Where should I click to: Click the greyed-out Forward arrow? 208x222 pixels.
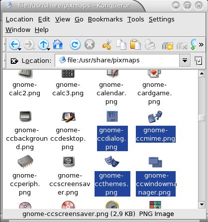28,44
